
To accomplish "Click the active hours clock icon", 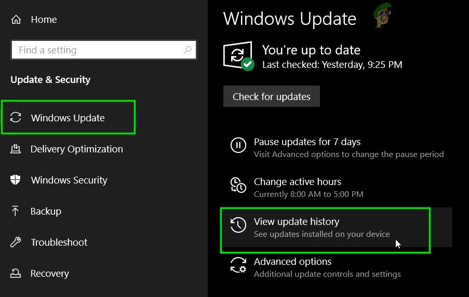I will [x=238, y=185].
